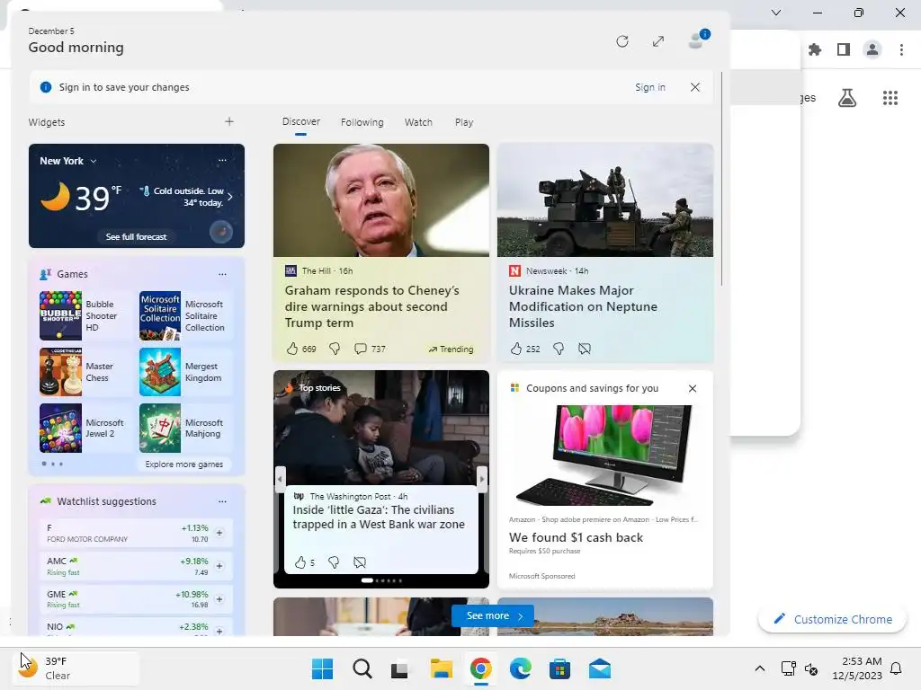The image size is (921, 690).
Task: Toggle Chrome side panel icon
Action: [844, 49]
